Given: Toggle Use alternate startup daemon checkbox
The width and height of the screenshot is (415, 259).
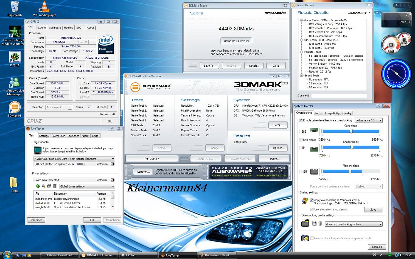Looking at the screenshot, I should tap(312, 209).
